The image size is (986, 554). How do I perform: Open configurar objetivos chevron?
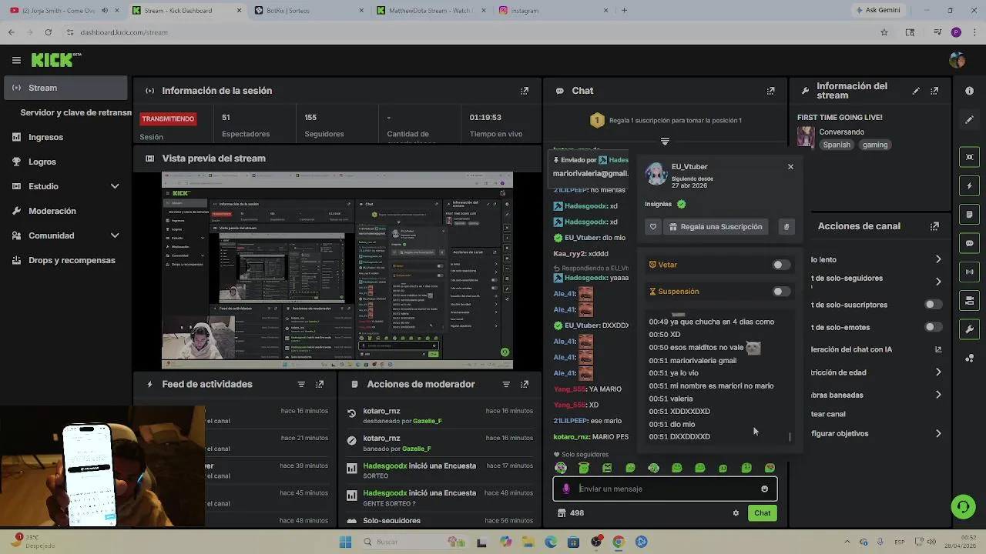[x=938, y=433]
